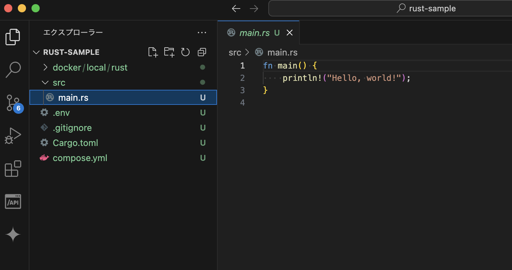Click the エクスプローラー panel title
The width and height of the screenshot is (512, 270).
pyautogui.click(x=73, y=33)
